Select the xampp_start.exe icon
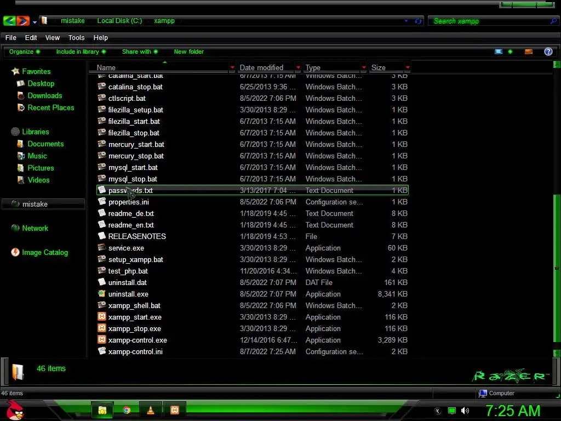Viewport: 561px width, 421px height. (x=102, y=316)
